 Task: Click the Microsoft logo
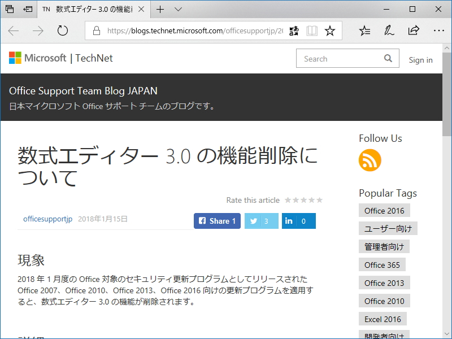[x=37, y=58]
